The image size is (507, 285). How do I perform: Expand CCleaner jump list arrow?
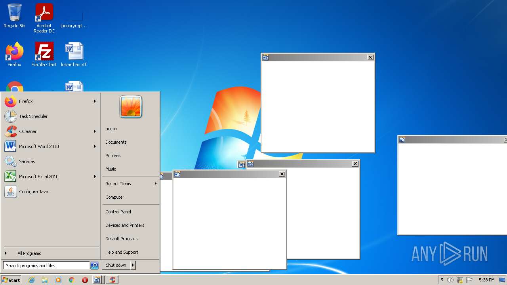point(95,131)
